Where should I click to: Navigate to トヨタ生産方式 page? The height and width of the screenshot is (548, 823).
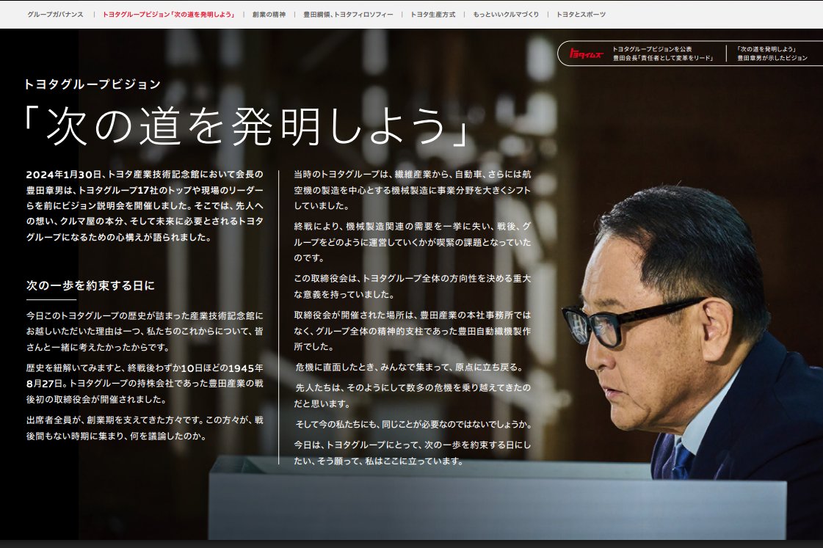tap(432, 15)
